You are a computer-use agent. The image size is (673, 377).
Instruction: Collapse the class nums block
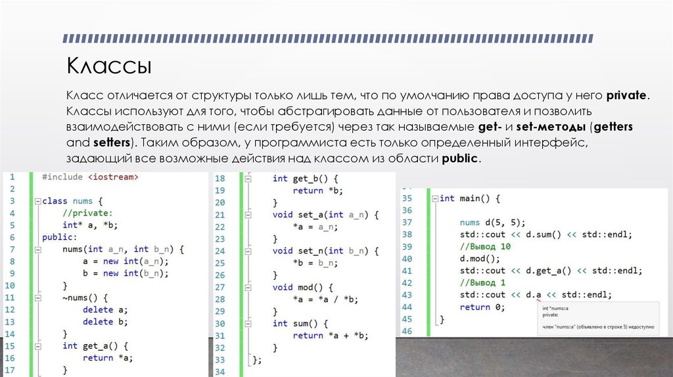click(37, 202)
